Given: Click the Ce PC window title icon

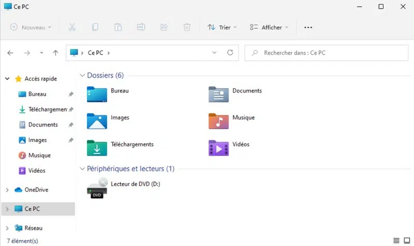Looking at the screenshot, I should pyautogui.click(x=8, y=6).
